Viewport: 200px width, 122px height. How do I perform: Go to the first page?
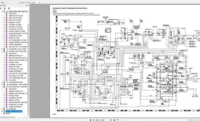tap(91, 120)
